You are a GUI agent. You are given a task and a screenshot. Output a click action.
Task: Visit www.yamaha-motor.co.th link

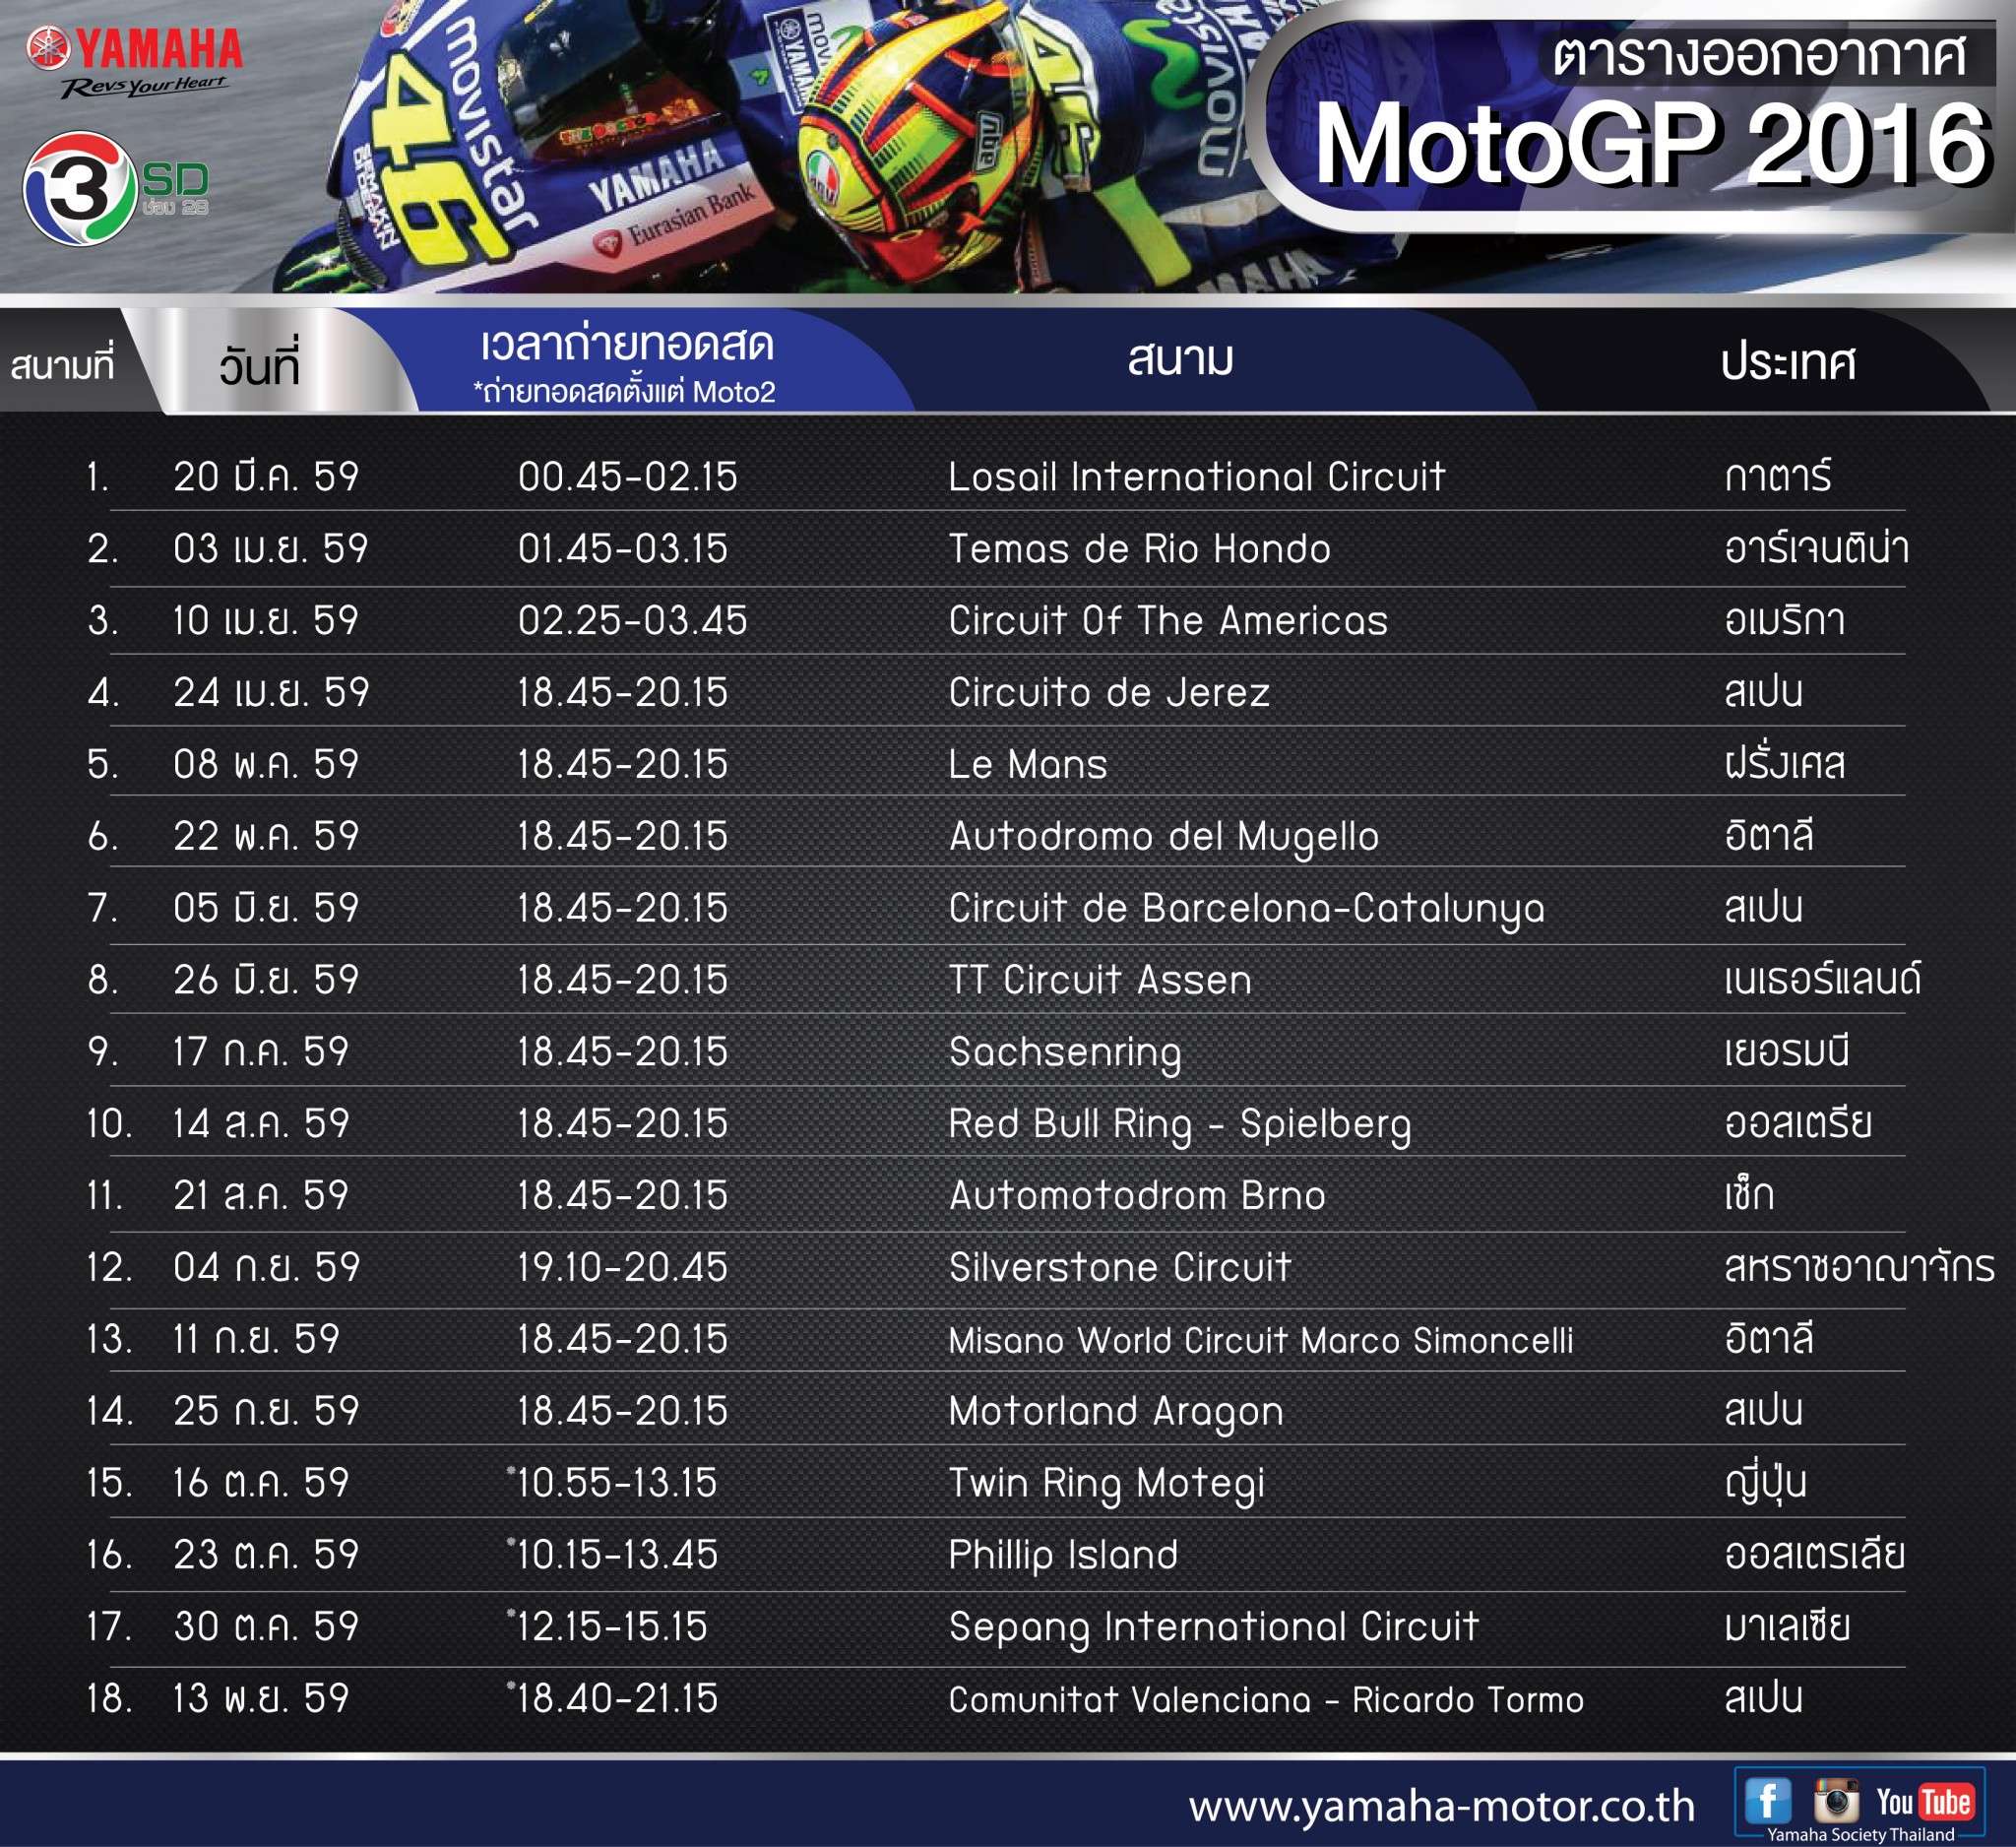click(x=1441, y=1807)
